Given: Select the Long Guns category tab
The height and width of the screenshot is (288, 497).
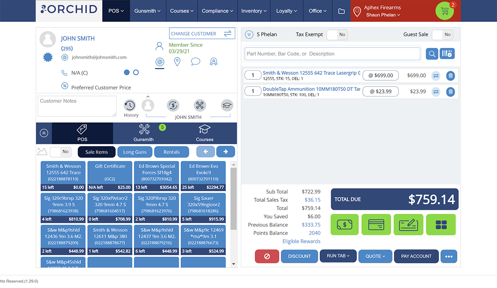Looking at the screenshot, I should (135, 152).
